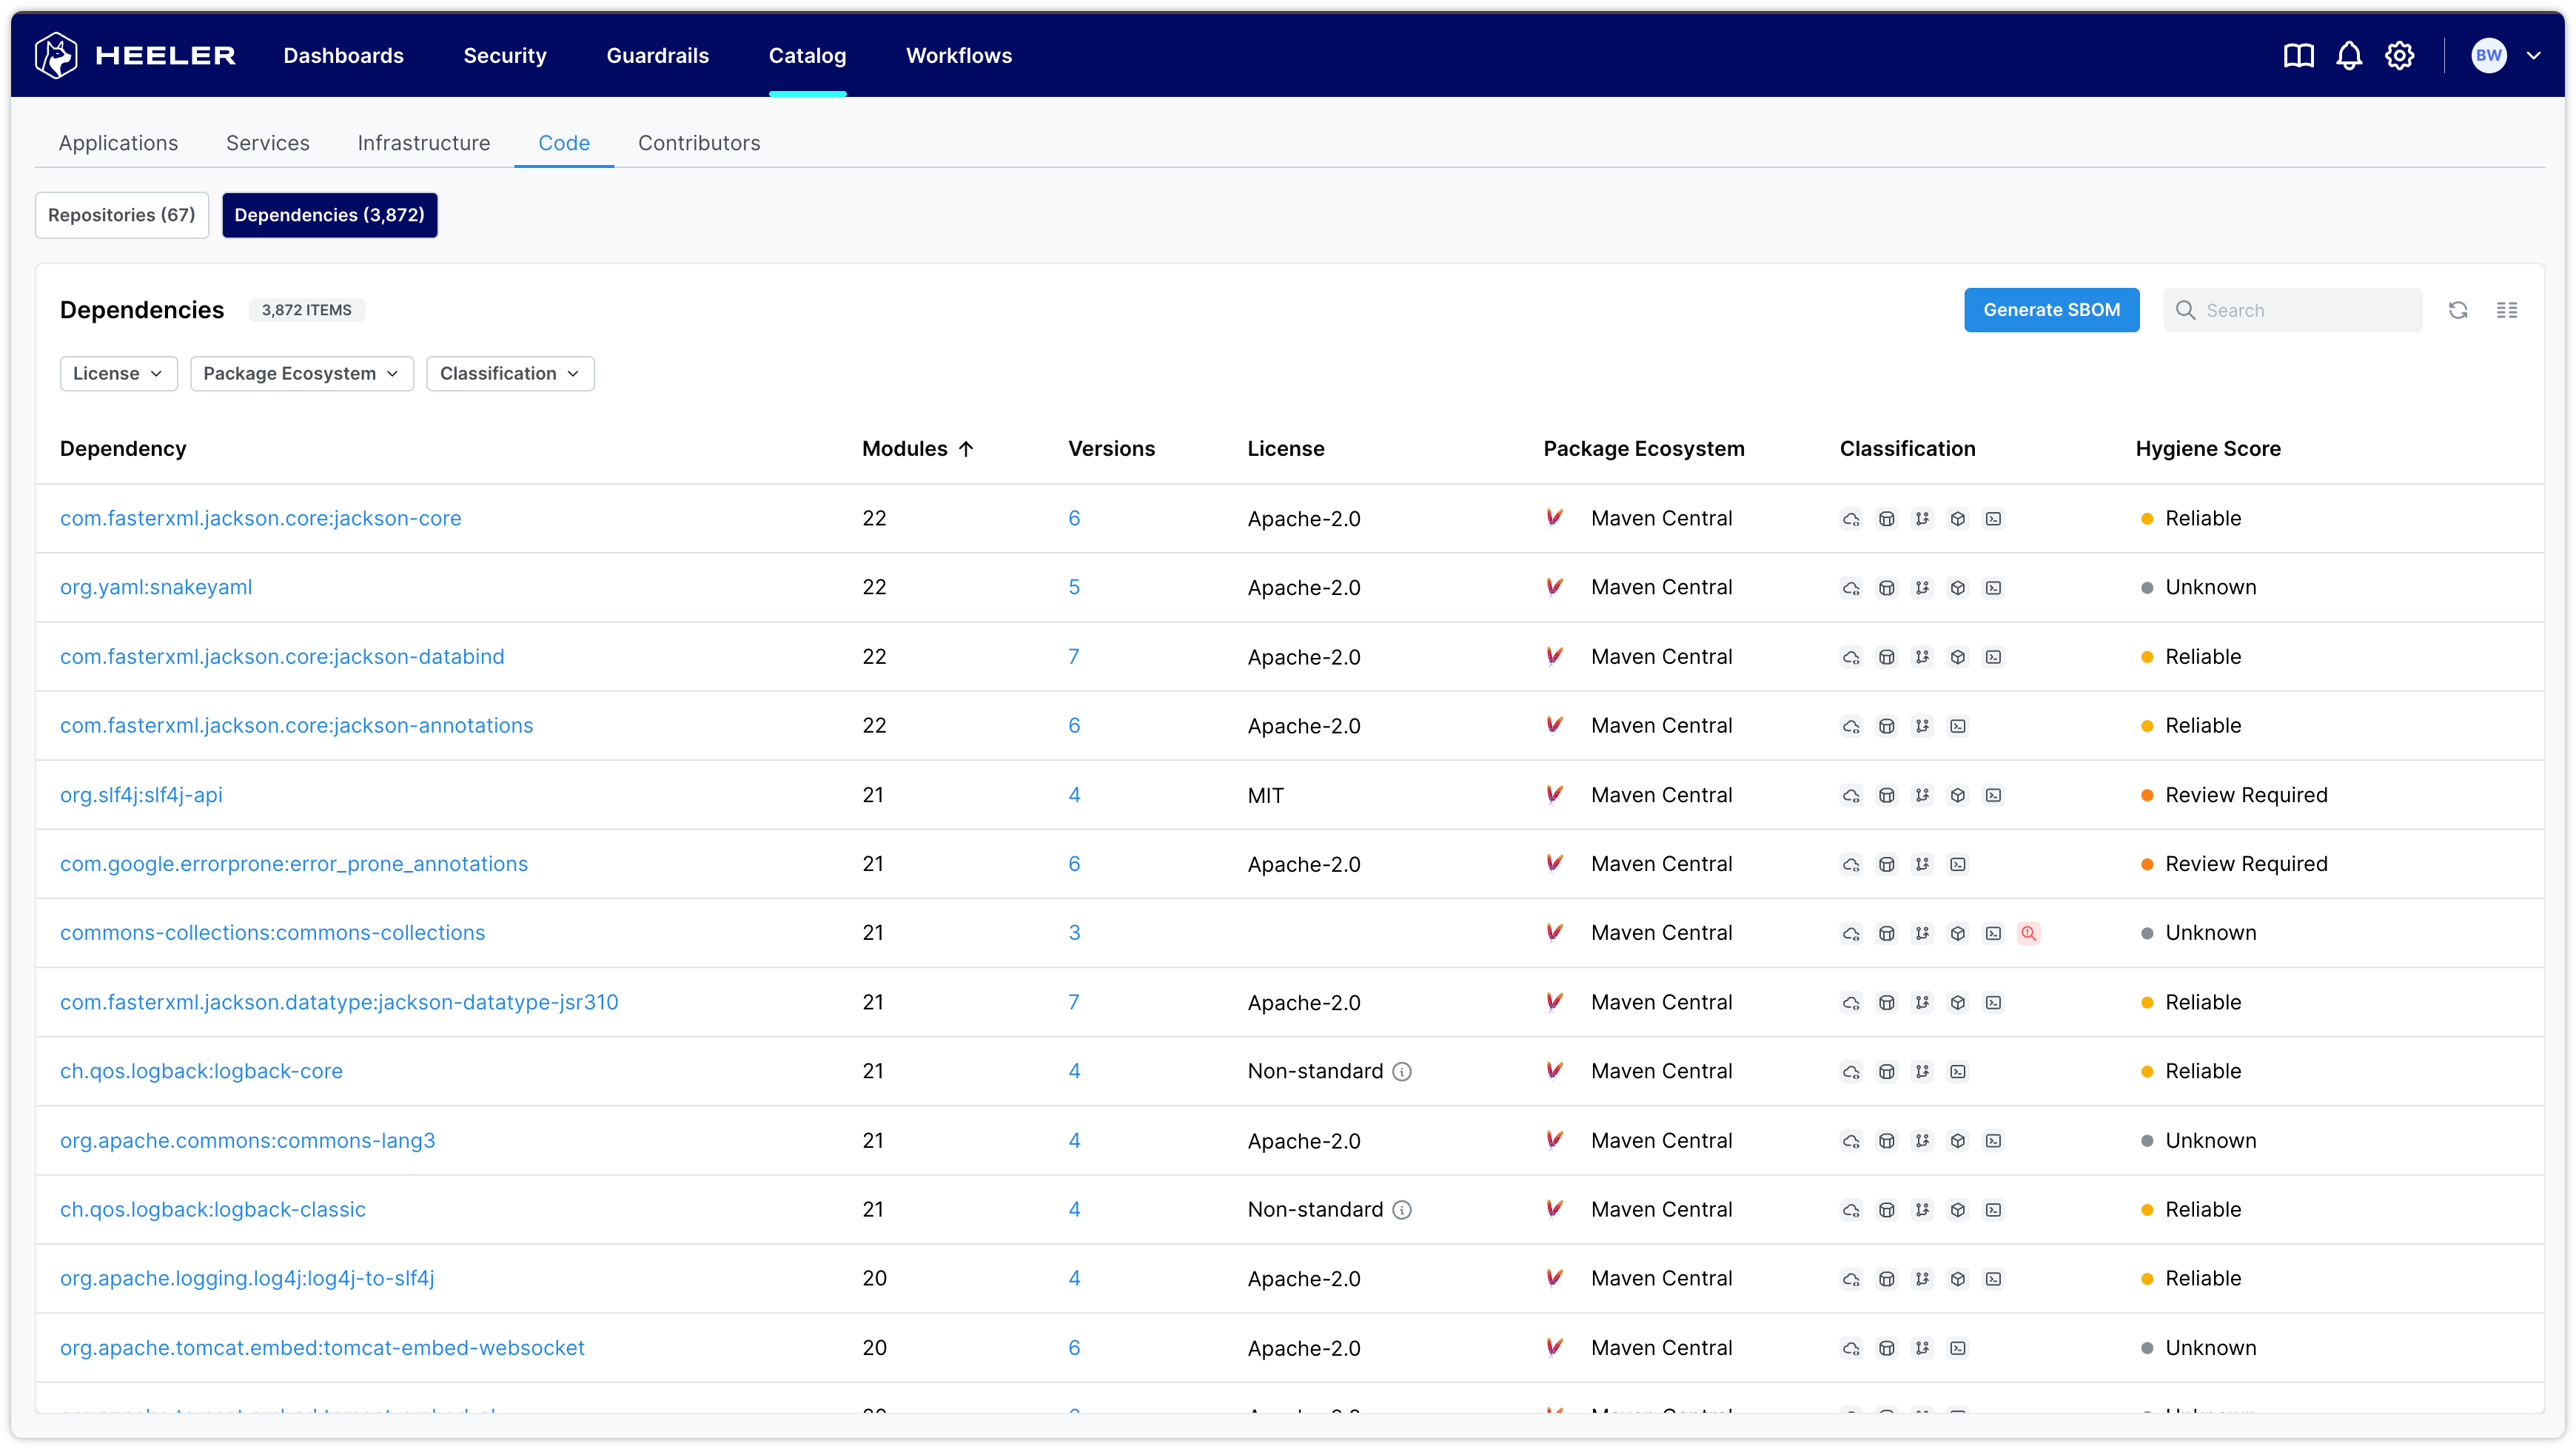Image resolution: width=2576 pixels, height=1449 pixels.
Task: Click the cloud classification icon for jackson-core
Action: 1851,519
